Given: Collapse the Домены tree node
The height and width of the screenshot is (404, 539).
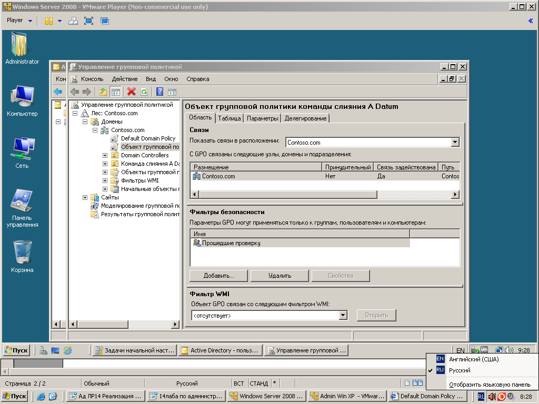Looking at the screenshot, I should [85, 122].
